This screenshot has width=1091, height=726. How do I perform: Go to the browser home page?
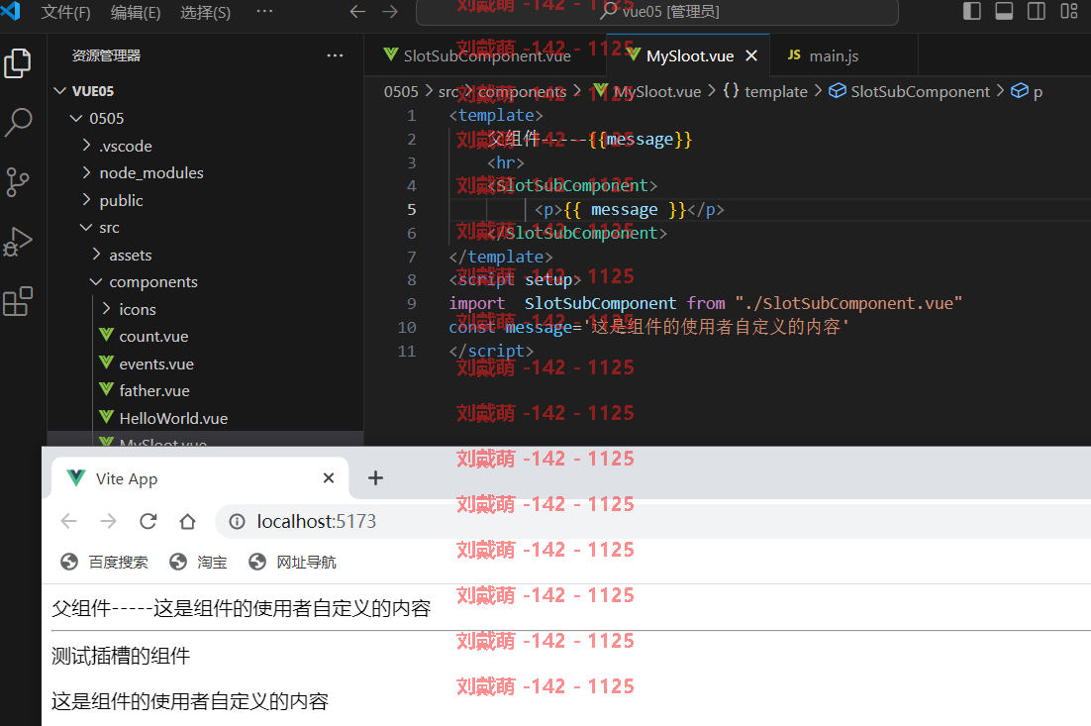187,521
